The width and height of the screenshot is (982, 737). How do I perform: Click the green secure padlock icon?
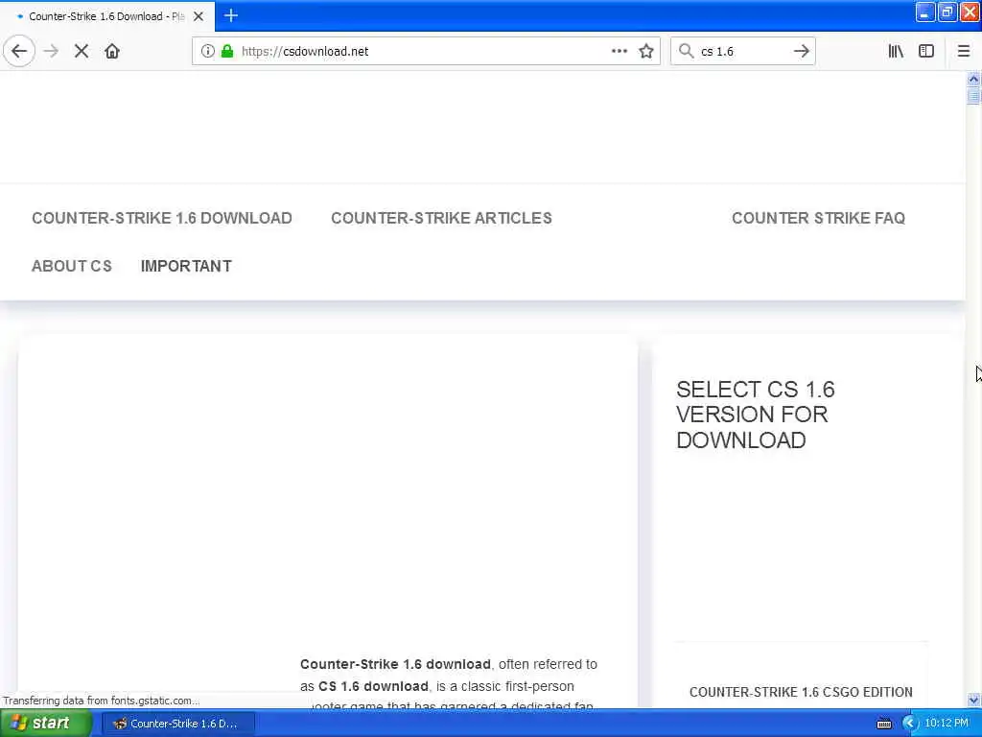pyautogui.click(x=227, y=52)
